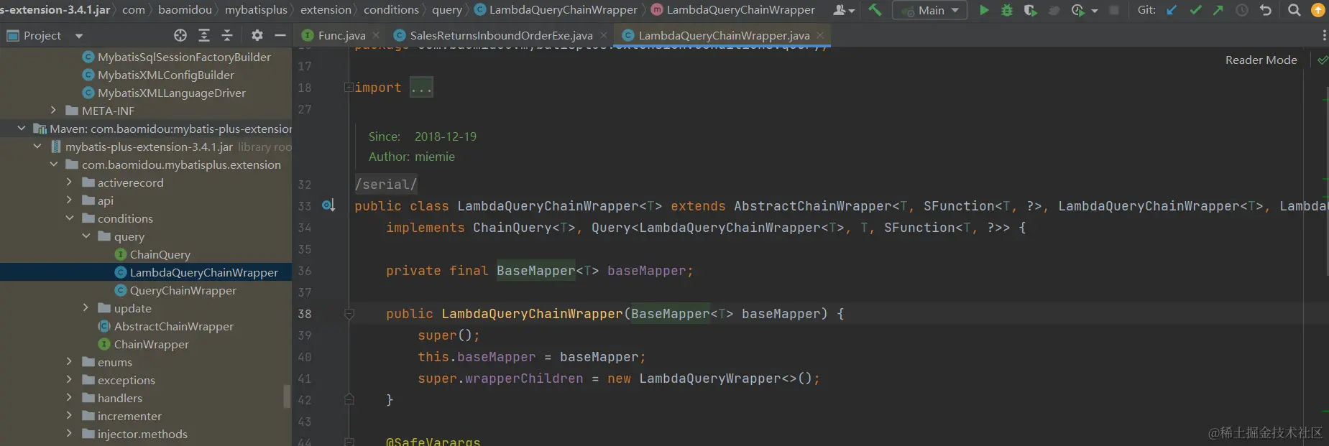Hide the Project tool window with the minus icon
This screenshot has width=1329, height=446.
tap(280, 35)
